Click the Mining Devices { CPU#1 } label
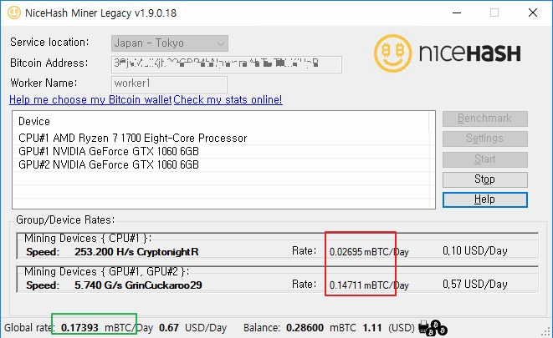553x338 pixels. 88,239
